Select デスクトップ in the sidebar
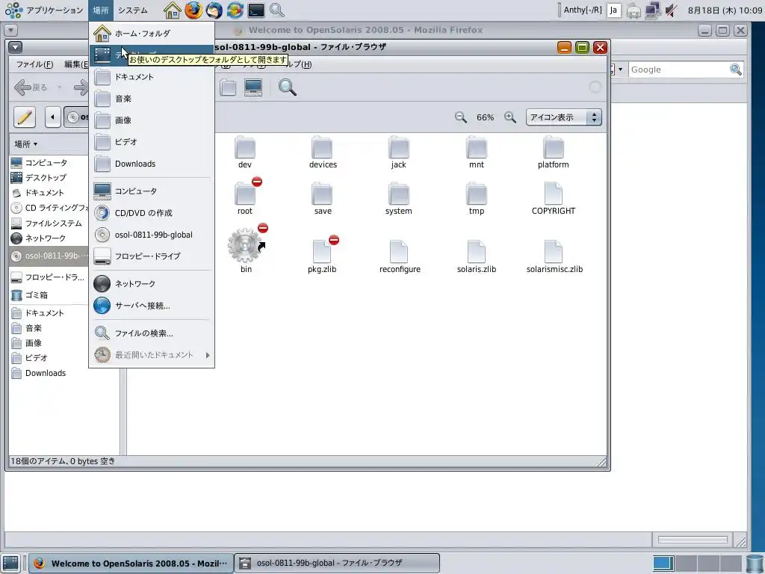Viewport: 765px width, 574px height. click(x=46, y=177)
